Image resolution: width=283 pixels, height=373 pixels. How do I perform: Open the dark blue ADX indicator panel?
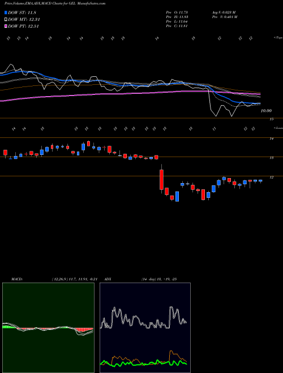[x=145, y=328]
